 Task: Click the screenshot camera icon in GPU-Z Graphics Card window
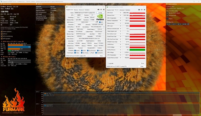98,10
